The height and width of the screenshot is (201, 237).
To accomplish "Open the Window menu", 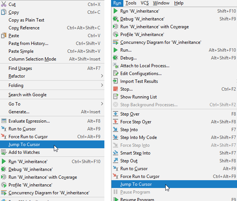I will pyautogui.click(x=161, y=3).
